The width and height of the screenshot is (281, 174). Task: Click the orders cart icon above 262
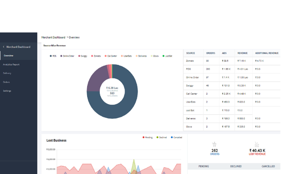(x=215, y=144)
